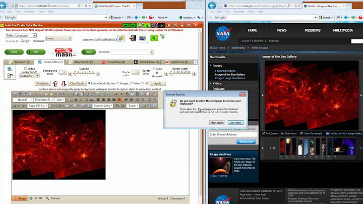The height and width of the screenshot is (204, 363).
Task: Open the Border color swatch picker
Action: (136, 72)
